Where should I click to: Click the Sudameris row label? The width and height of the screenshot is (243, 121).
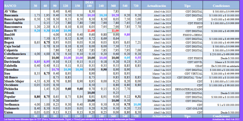[x=12, y=108]
